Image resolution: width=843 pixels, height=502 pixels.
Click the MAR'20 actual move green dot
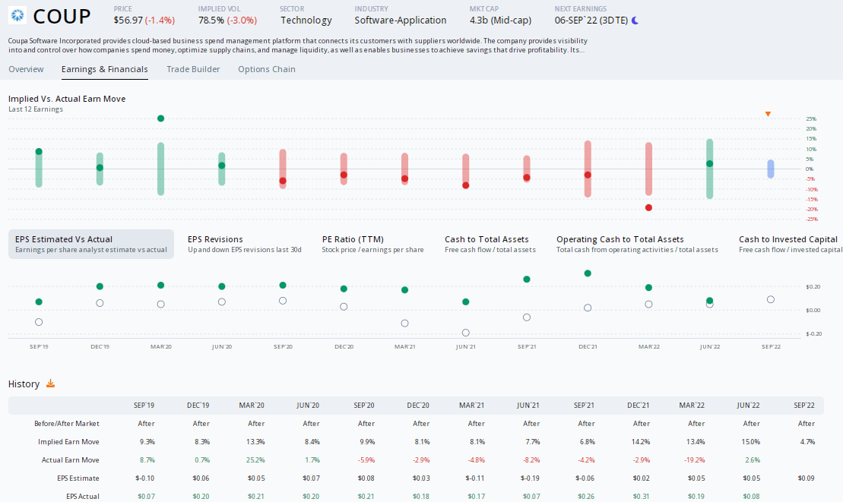coord(160,118)
